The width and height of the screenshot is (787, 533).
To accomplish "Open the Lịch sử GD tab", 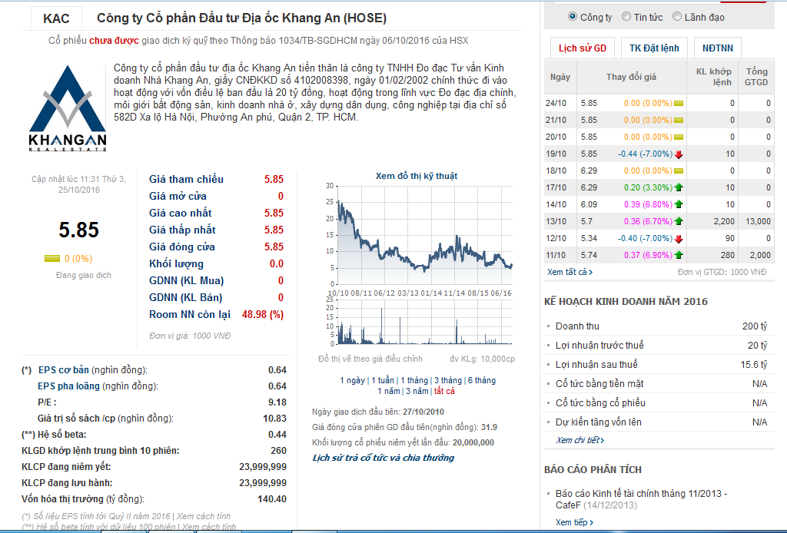I will pyautogui.click(x=583, y=48).
